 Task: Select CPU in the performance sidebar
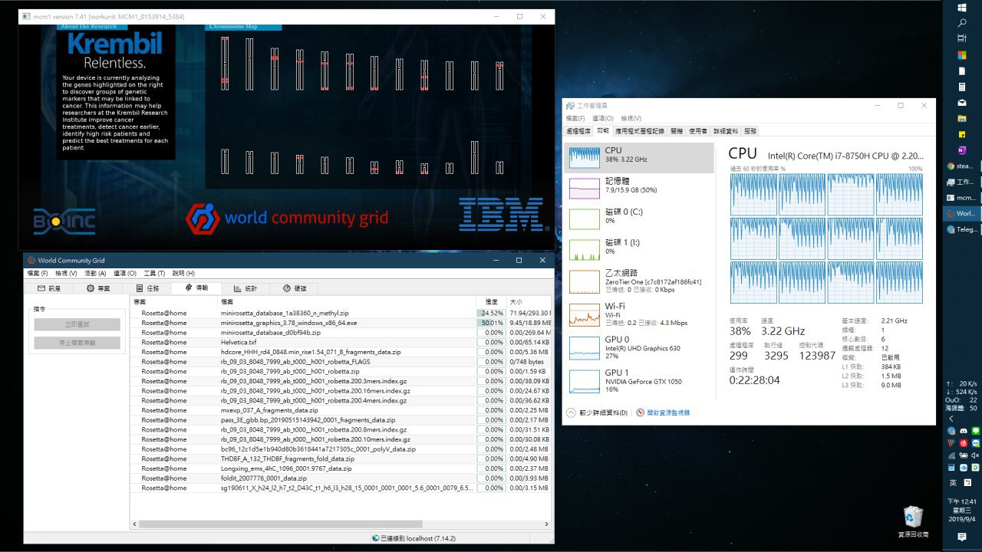pyautogui.click(x=640, y=157)
